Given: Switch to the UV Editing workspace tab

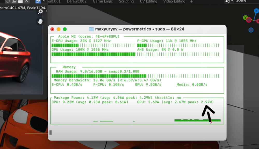Looking at the screenshot, I should point(148,2).
